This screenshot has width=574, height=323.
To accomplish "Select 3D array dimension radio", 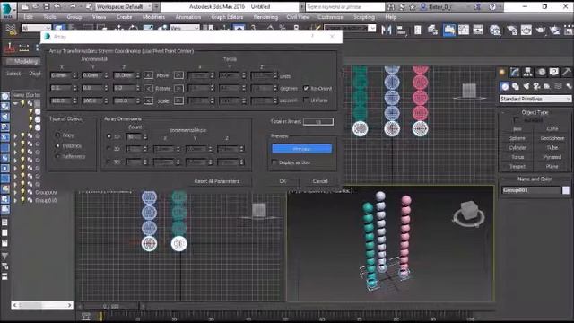I will pos(109,161).
